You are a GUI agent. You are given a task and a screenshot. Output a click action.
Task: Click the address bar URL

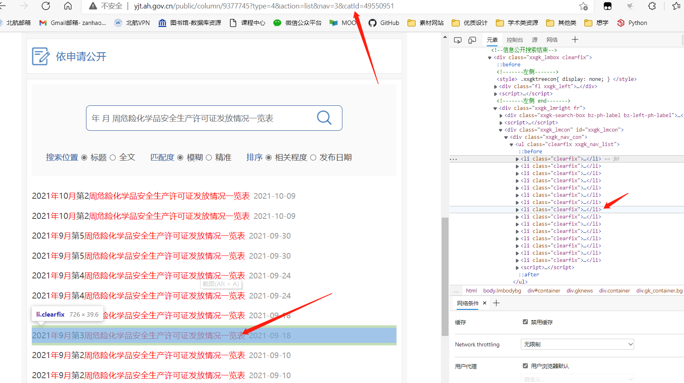pyautogui.click(x=264, y=6)
